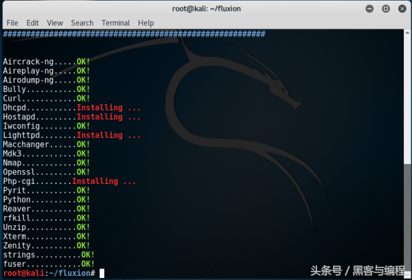Minimize the terminal window
This screenshot has width=412, height=280.
(x=369, y=9)
